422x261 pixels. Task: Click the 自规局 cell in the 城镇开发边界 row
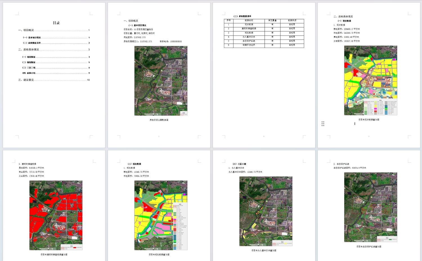tap(292, 45)
